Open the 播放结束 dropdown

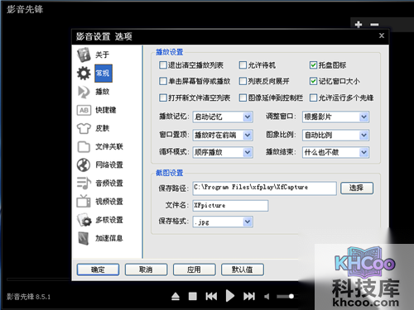[x=336, y=152]
